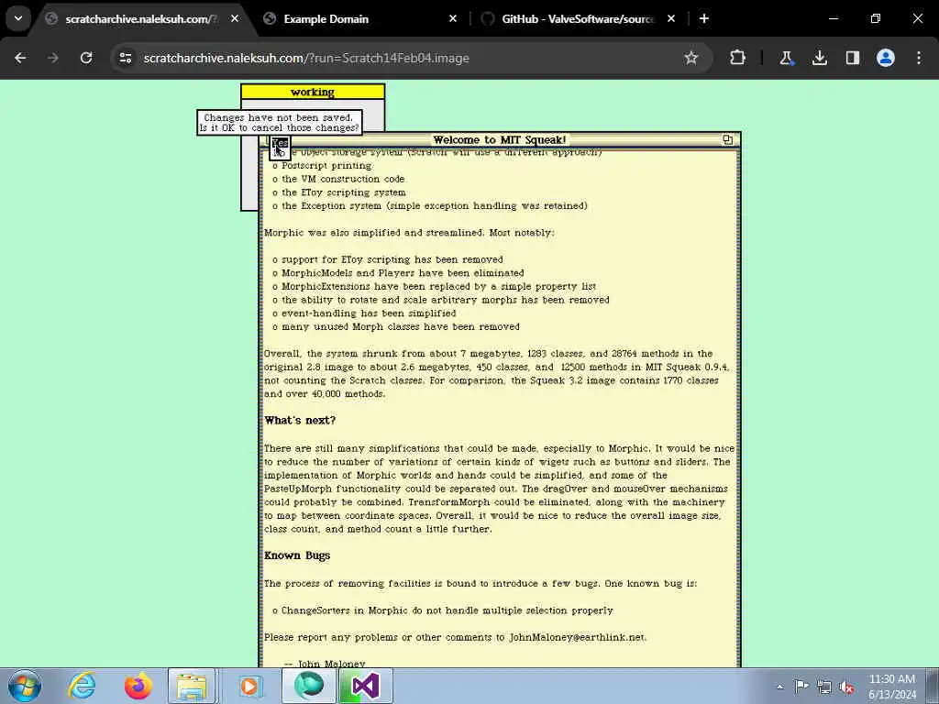Open the Extensions puzzle icon
This screenshot has height=704, width=939.
[x=738, y=58]
